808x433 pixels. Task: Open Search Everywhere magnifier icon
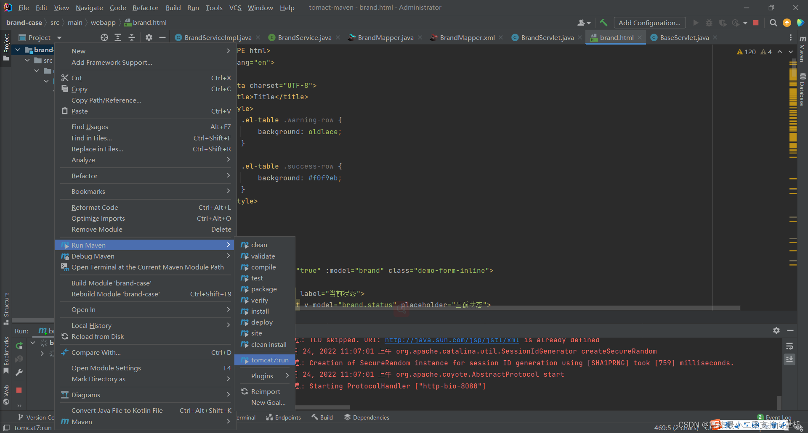coord(773,23)
